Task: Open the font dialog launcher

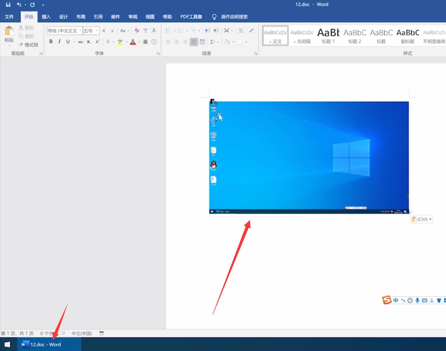Action: click(158, 54)
